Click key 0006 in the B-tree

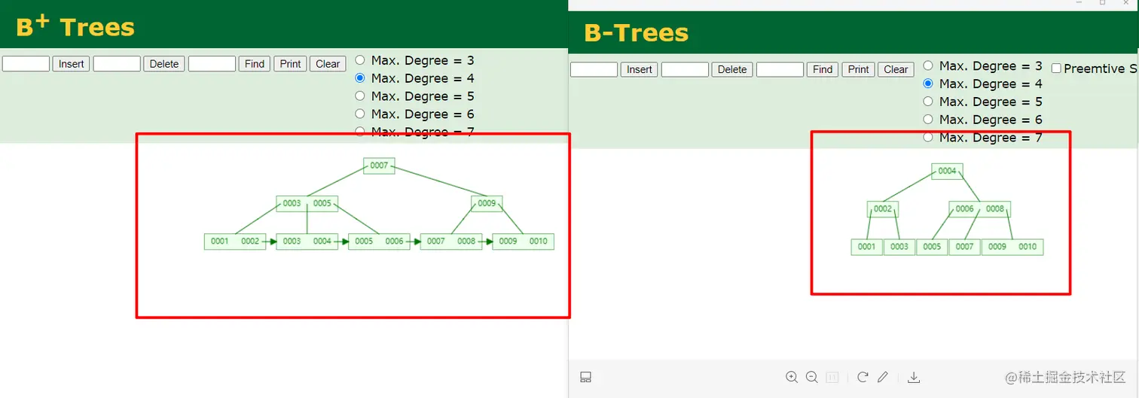pos(965,209)
